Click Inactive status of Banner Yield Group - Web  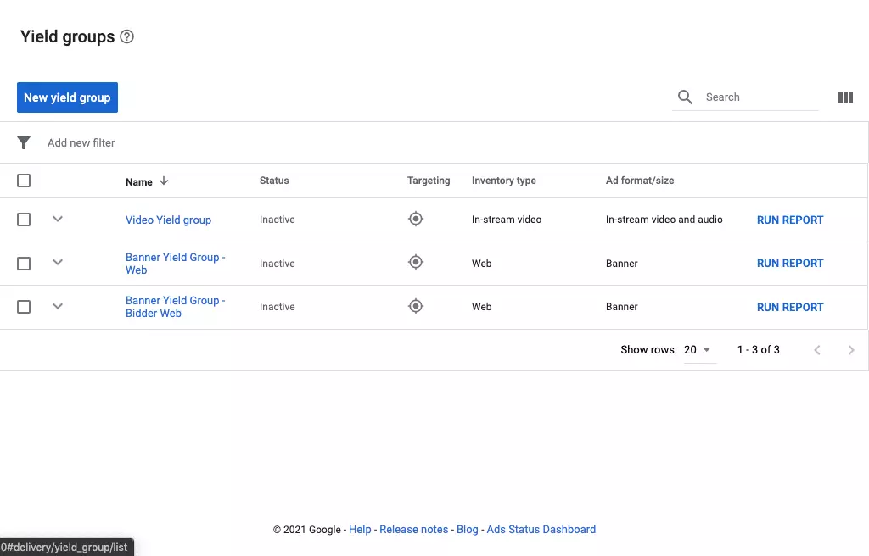[278, 264]
